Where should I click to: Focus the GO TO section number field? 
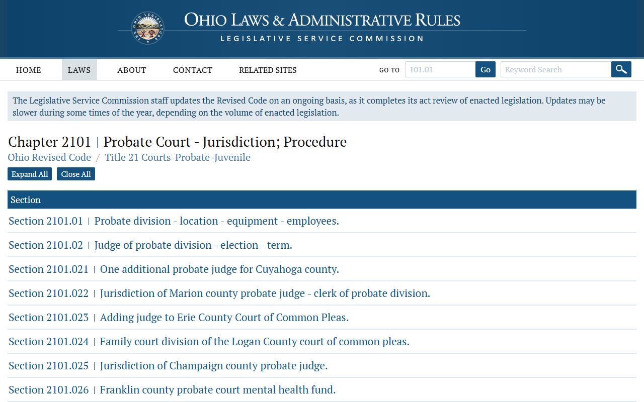tap(440, 69)
